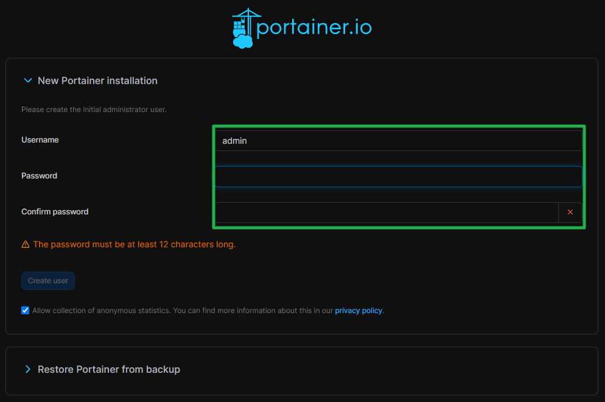This screenshot has height=402, width=605.
Task: Click the orange warning triangle icon
Action: 26,244
